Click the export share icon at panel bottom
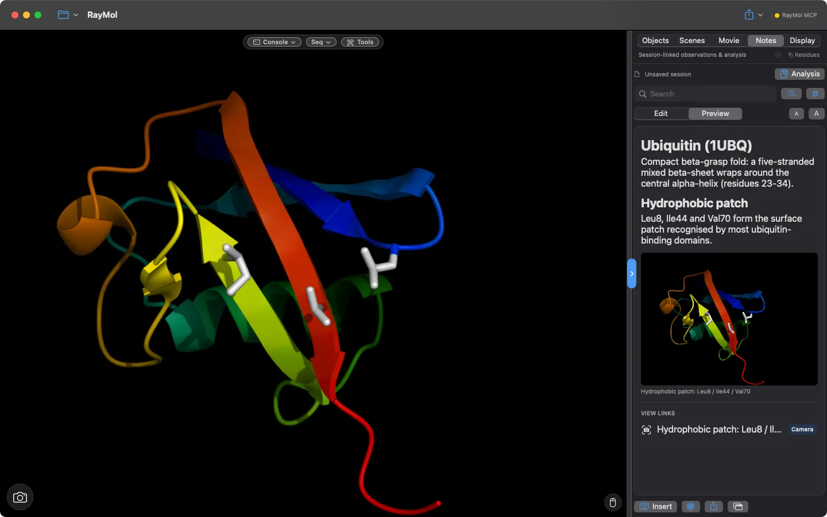The width and height of the screenshot is (827, 517). [713, 507]
